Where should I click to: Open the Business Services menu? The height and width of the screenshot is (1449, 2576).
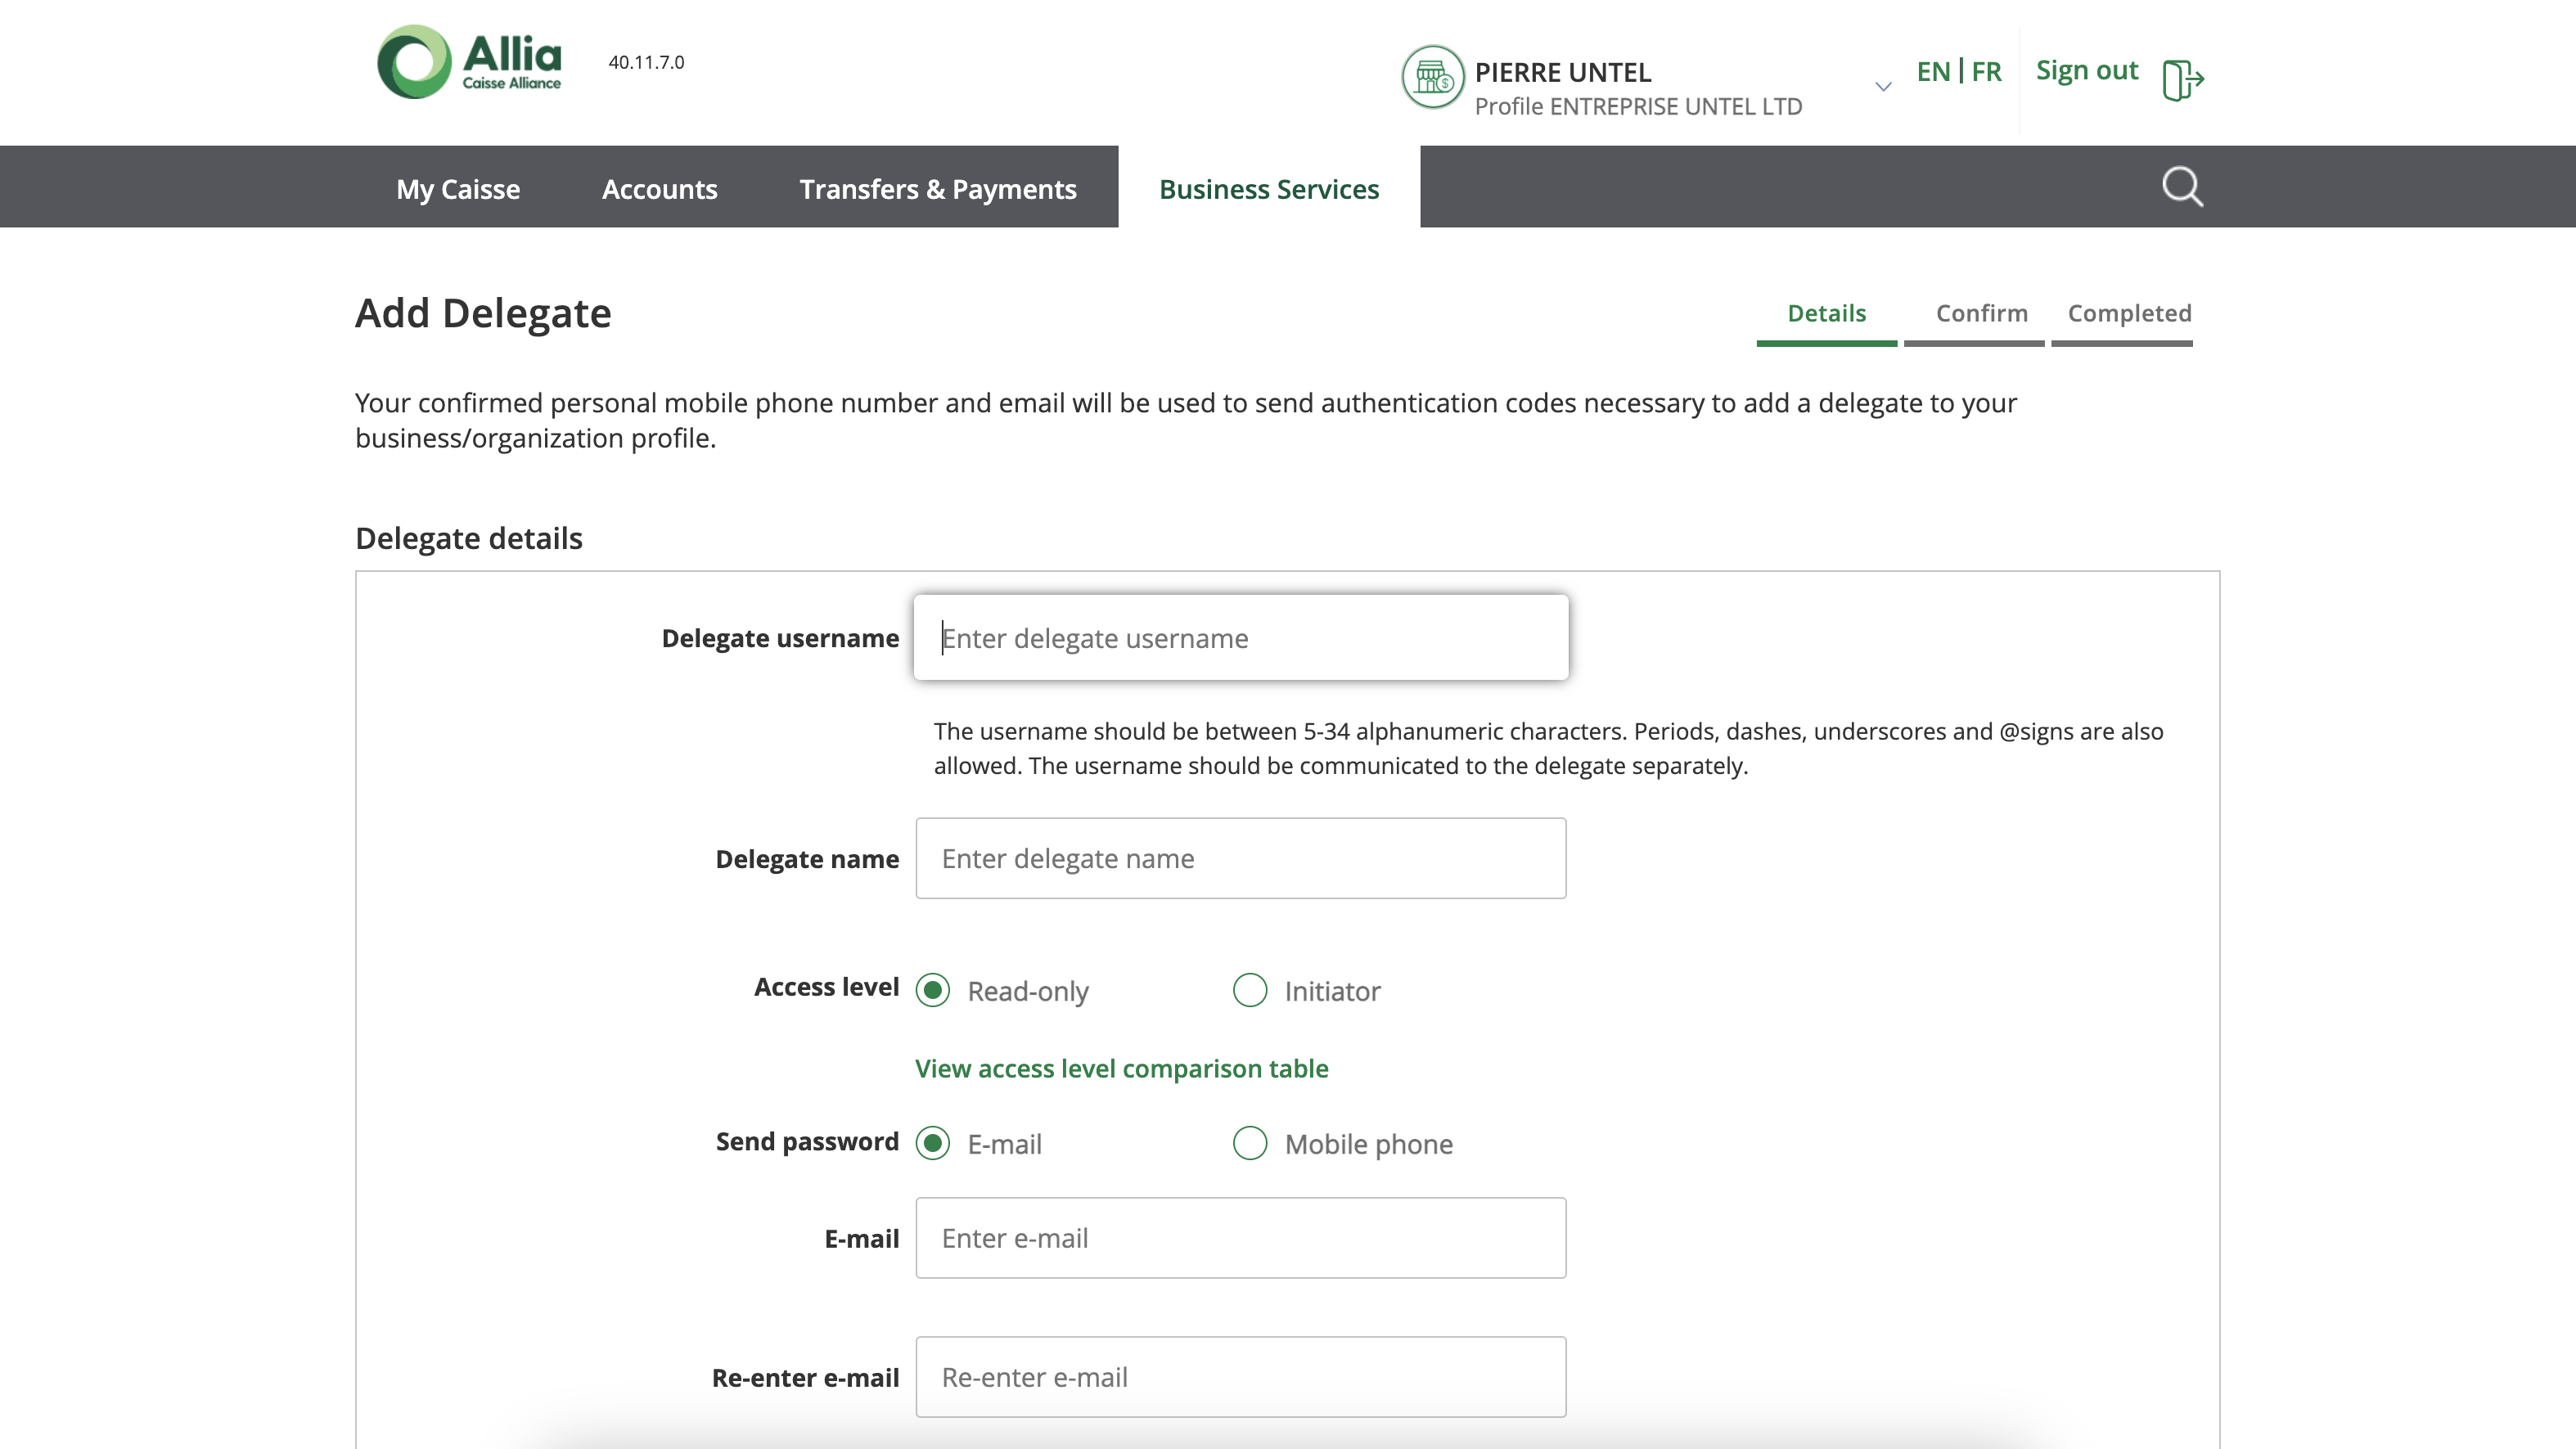[1269, 188]
